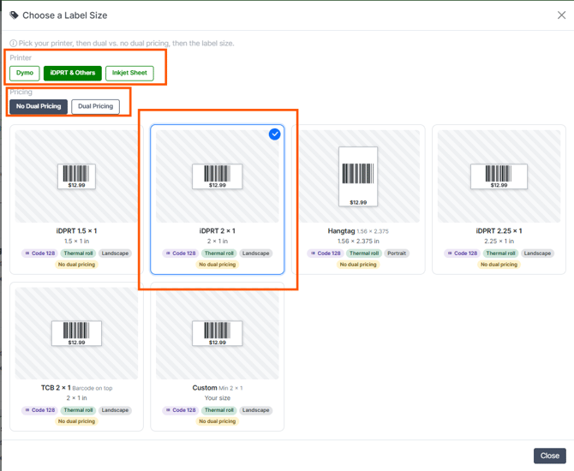Viewport: 574px width, 471px height.
Task: Choose the No Dual Pricing option
Action: (39, 106)
